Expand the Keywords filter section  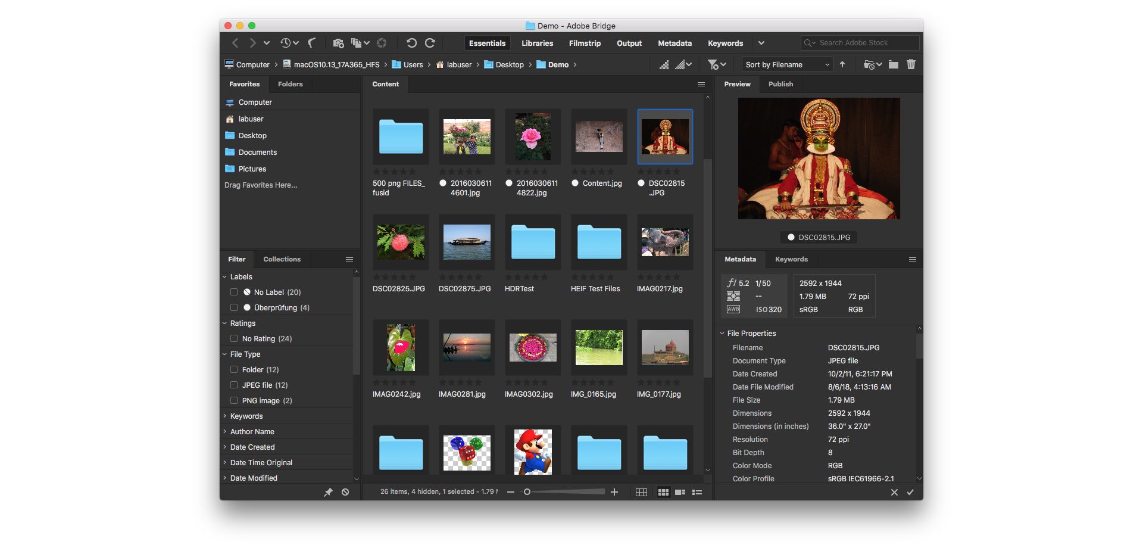[x=224, y=416]
